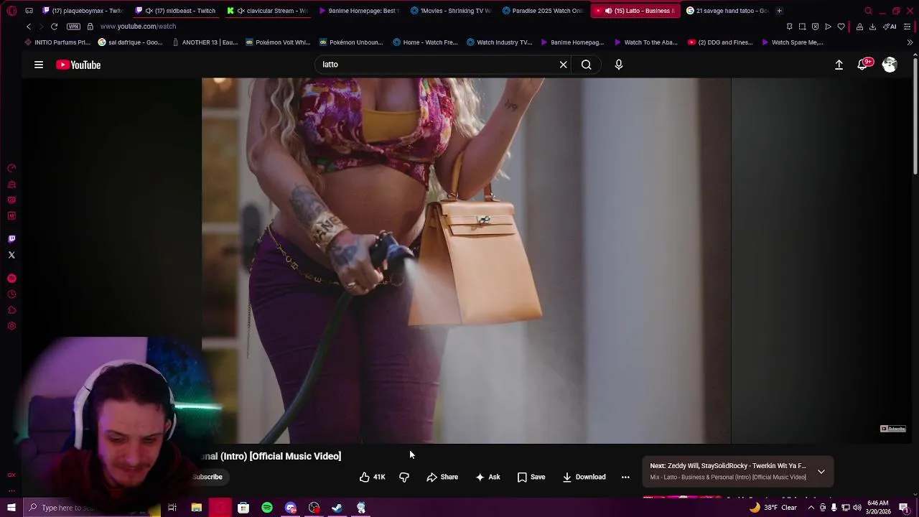Switch to plaqueboymax Twitch tab
This screenshot has width=919, height=517.
(83, 11)
